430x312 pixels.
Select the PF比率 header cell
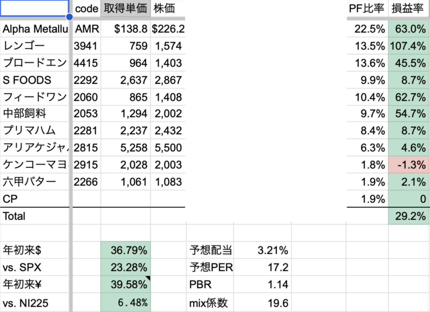pos(367,9)
